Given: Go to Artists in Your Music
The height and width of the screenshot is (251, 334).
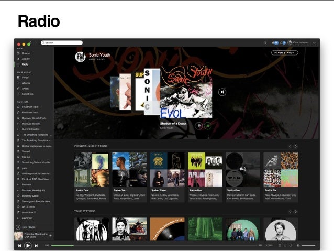Looking at the screenshot, I should [25, 89].
